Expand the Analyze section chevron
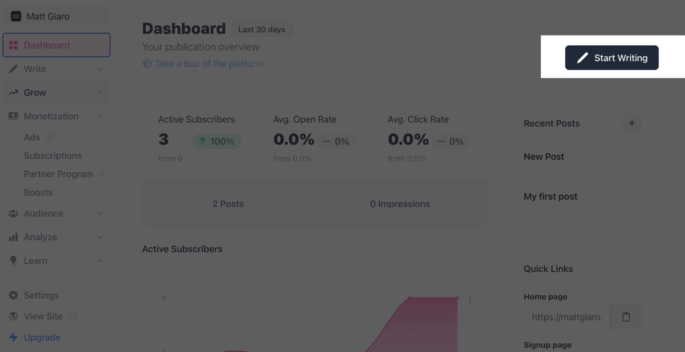The image size is (685, 352). tap(99, 237)
